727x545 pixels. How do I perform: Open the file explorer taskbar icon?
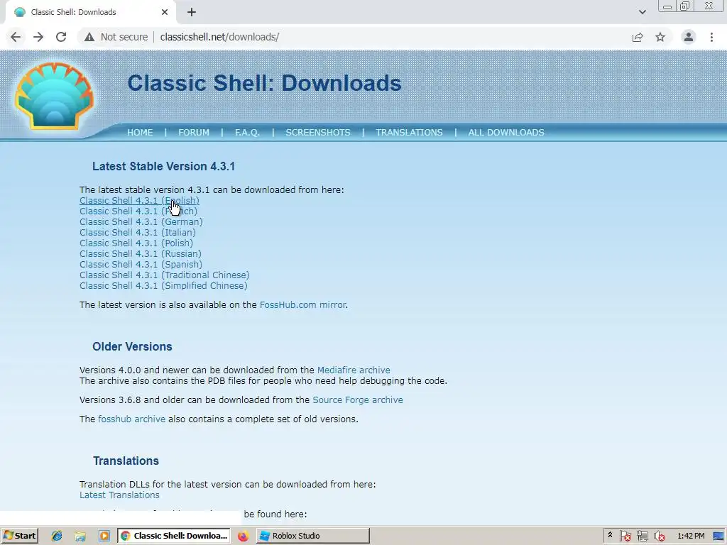80,536
